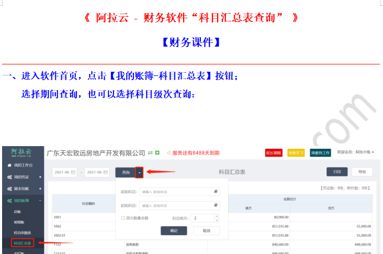Click the 阿拉云 logo in sidebar
This screenshot has height=254, width=383.
(21, 152)
